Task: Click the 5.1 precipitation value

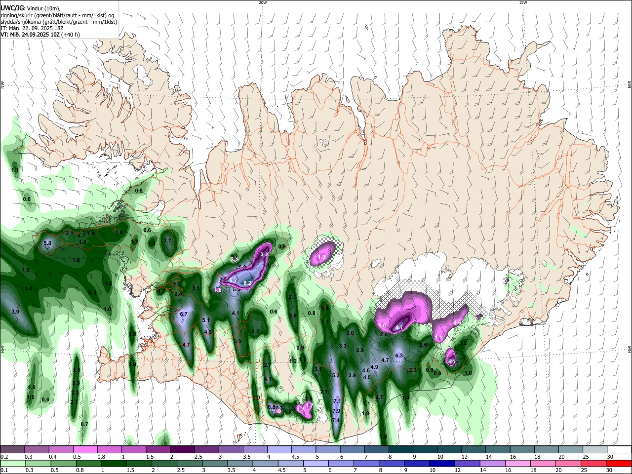Action: click(x=206, y=320)
